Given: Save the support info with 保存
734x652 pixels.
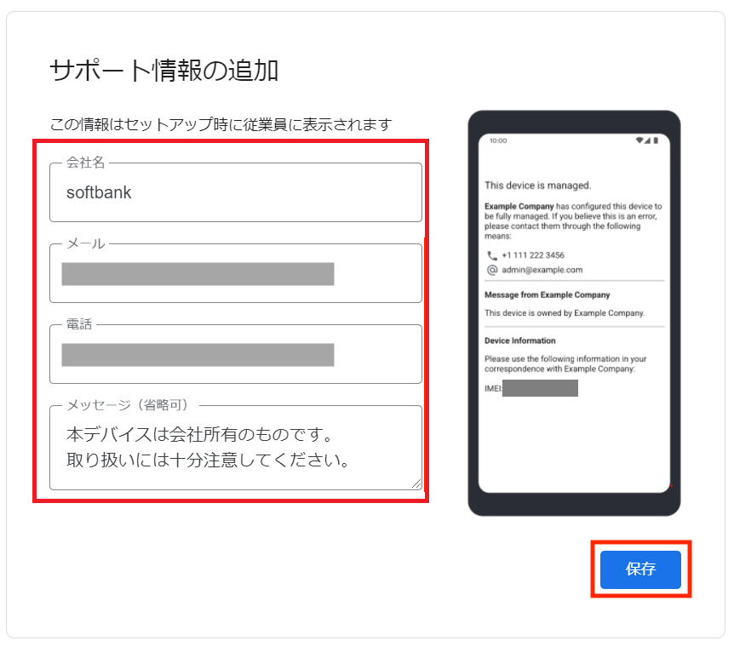Looking at the screenshot, I should tap(640, 569).
